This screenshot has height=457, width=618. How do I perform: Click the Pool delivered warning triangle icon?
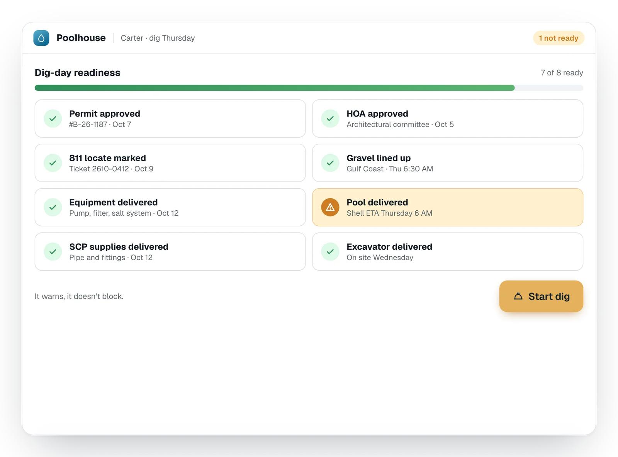tap(330, 207)
